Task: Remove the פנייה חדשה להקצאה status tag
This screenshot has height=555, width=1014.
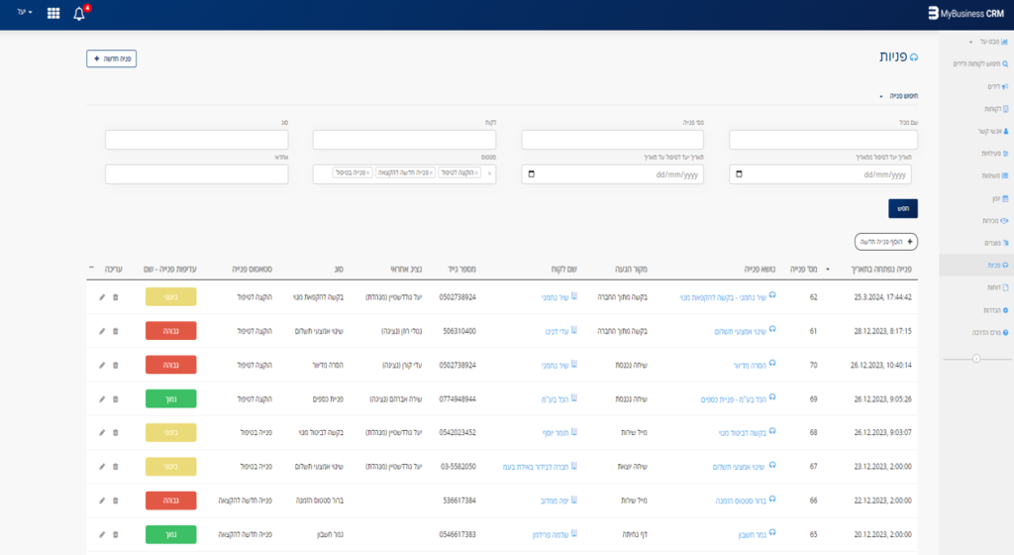Action: [x=432, y=172]
